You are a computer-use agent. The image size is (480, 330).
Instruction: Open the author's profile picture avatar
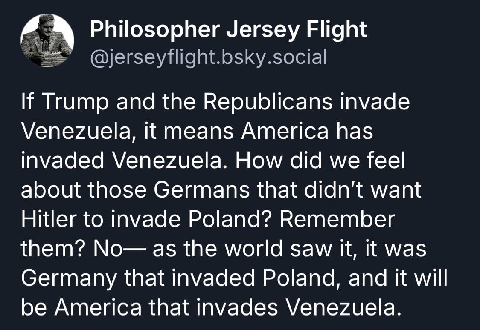click(x=47, y=40)
